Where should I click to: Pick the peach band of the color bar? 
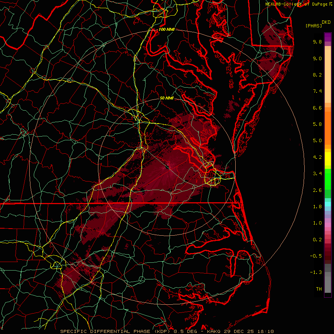[x=328, y=76]
